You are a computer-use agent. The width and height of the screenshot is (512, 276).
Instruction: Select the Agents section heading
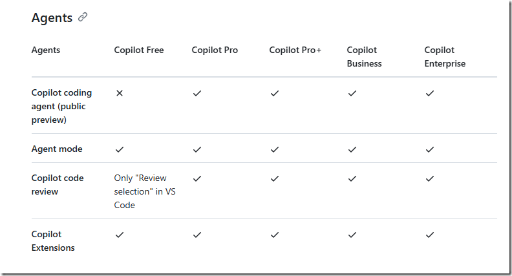[52, 17]
